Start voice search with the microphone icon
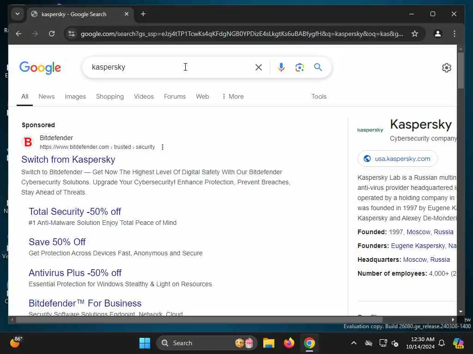 pyautogui.click(x=281, y=67)
